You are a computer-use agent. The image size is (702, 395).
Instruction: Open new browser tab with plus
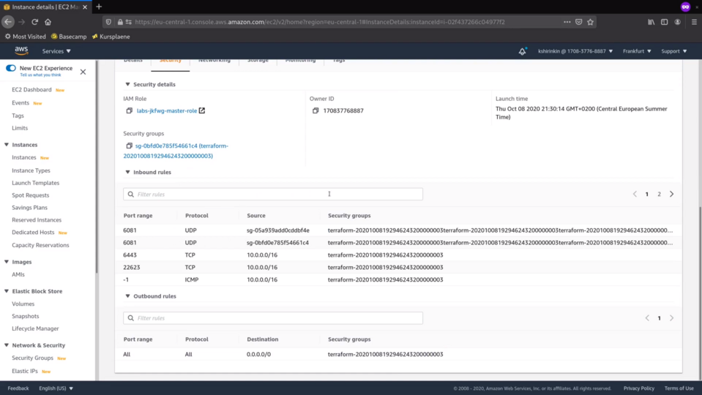tap(99, 7)
